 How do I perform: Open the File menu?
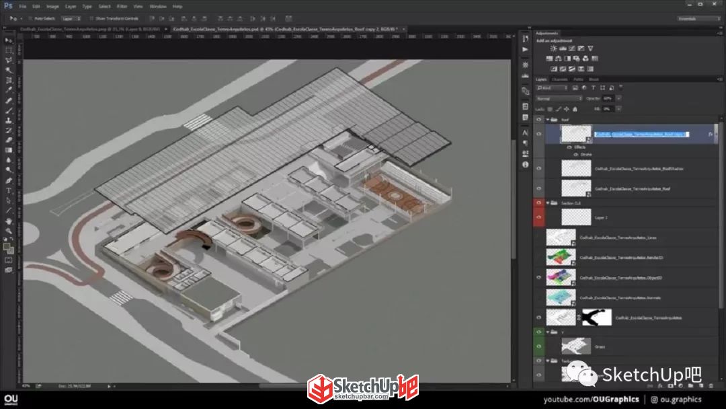(23, 7)
